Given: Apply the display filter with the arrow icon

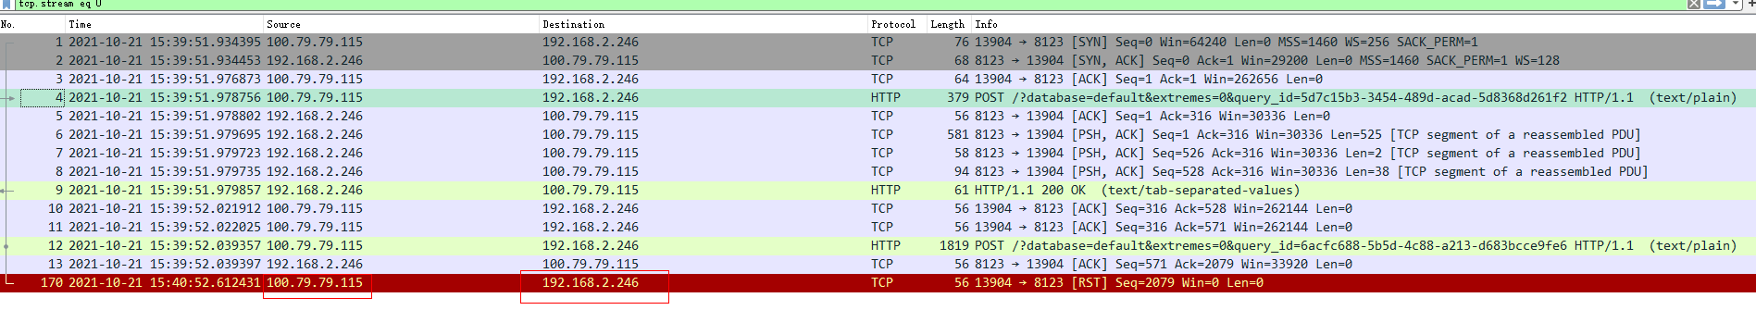Looking at the screenshot, I should click(1713, 4).
